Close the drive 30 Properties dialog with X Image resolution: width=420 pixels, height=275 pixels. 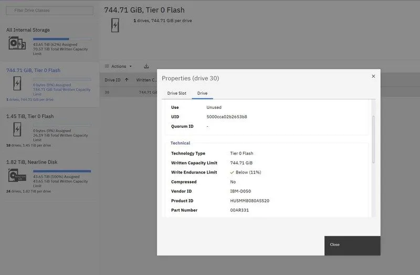[x=373, y=76]
